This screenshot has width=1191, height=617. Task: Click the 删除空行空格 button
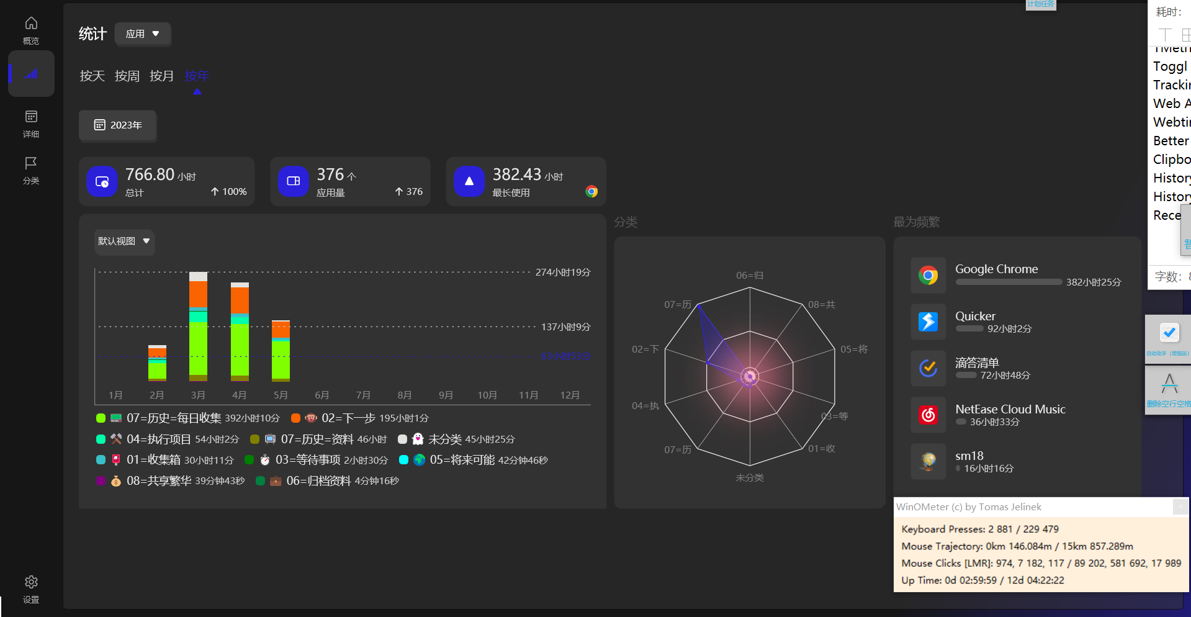pos(1169,390)
